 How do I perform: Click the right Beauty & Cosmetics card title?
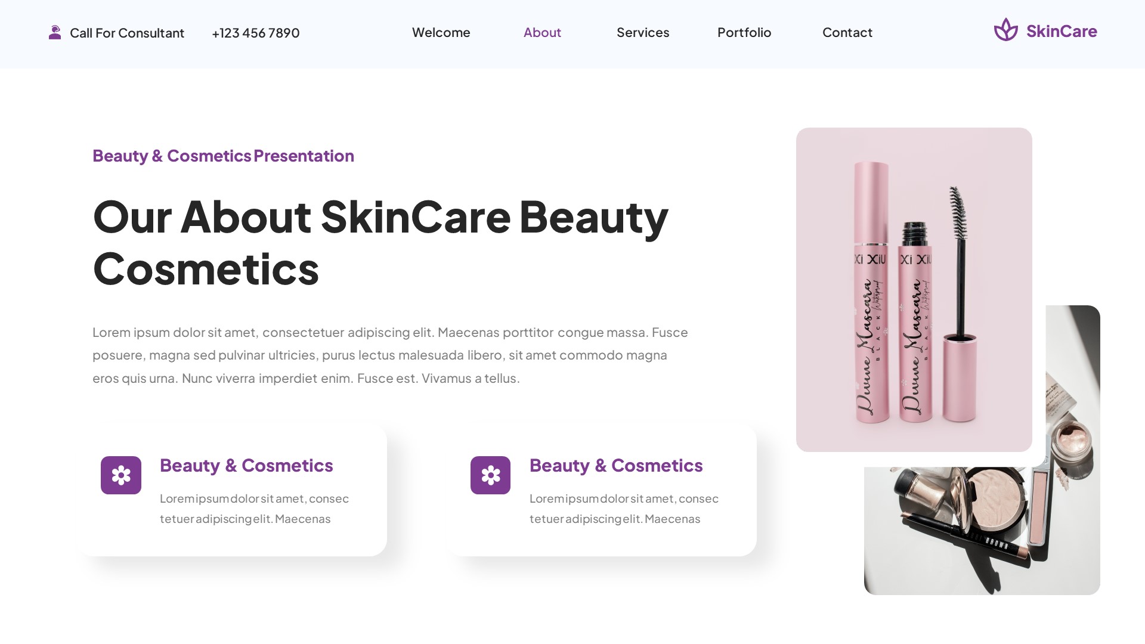616,466
